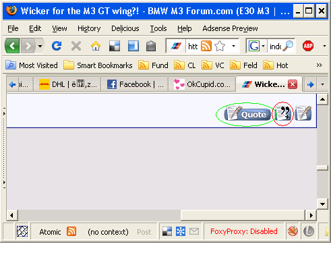The image size is (331, 267).
Task: Switch to the DHL tab
Action: pos(67,84)
